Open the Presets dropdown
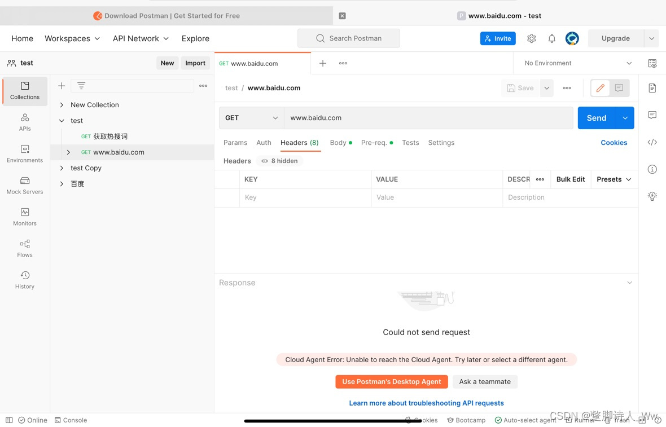666x427 pixels. point(614,179)
